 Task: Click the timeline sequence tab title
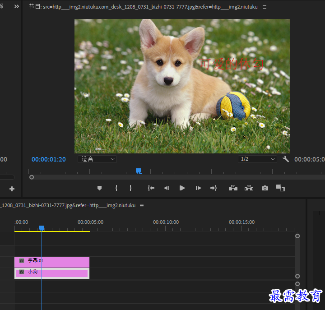tap(68, 206)
